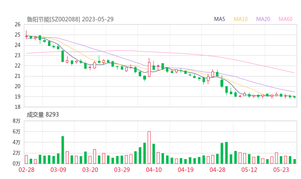
Task: Click the price axis label 26
Action: click(17, 24)
